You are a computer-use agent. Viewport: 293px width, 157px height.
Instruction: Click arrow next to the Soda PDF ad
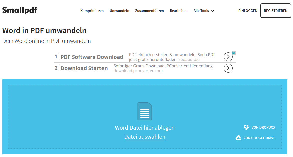click(x=228, y=57)
